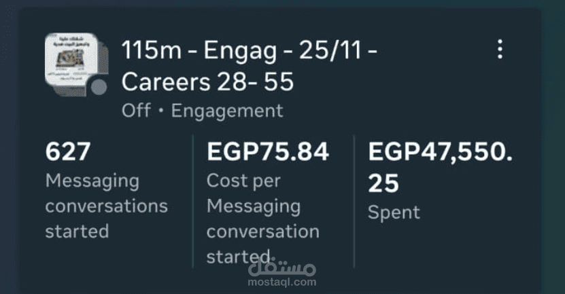
Task: Select the Careers 28- 55 title line
Action: (207, 81)
